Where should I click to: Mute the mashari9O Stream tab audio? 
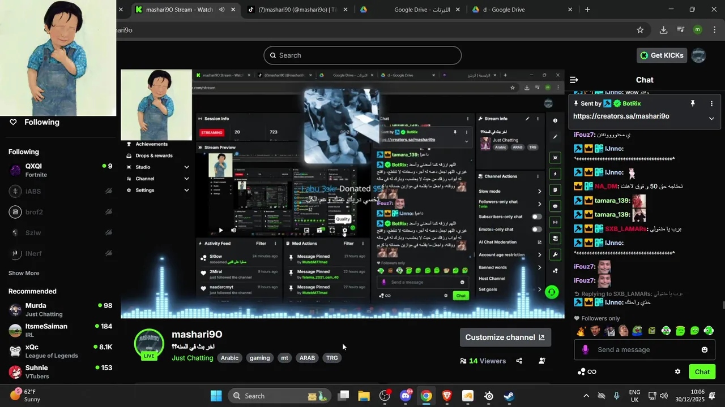pos(221,10)
